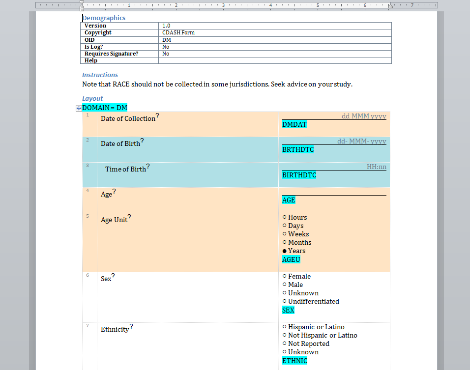Viewport: 470px width, 370px height.
Task: Choose Undifferentiated radio button under Sex
Action: (x=285, y=301)
